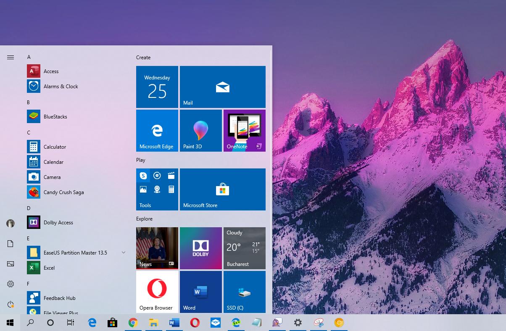Expand the EaseUS Partition Master chevron

tap(124, 252)
